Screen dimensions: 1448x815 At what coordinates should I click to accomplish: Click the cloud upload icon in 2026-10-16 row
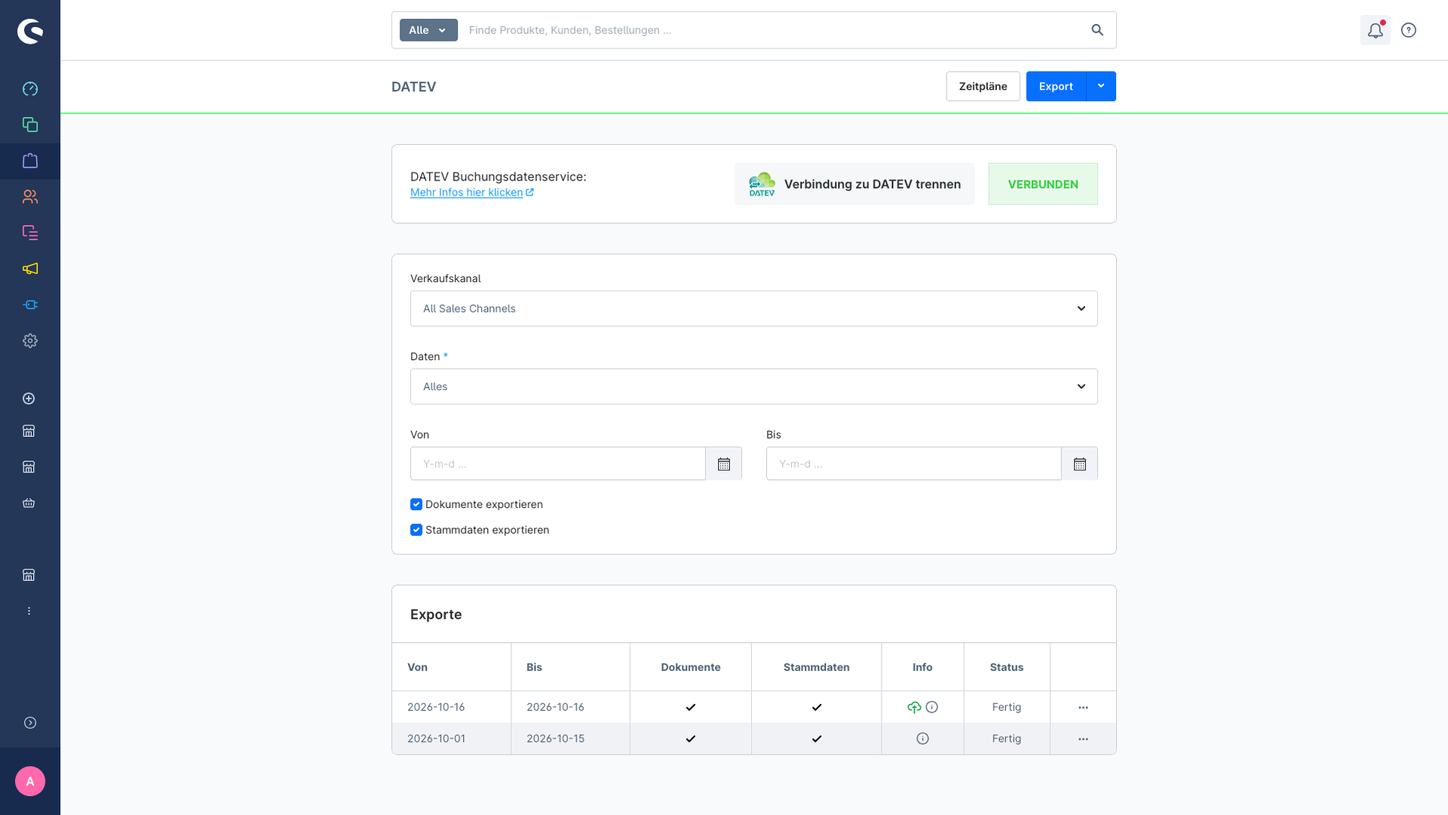(914, 707)
